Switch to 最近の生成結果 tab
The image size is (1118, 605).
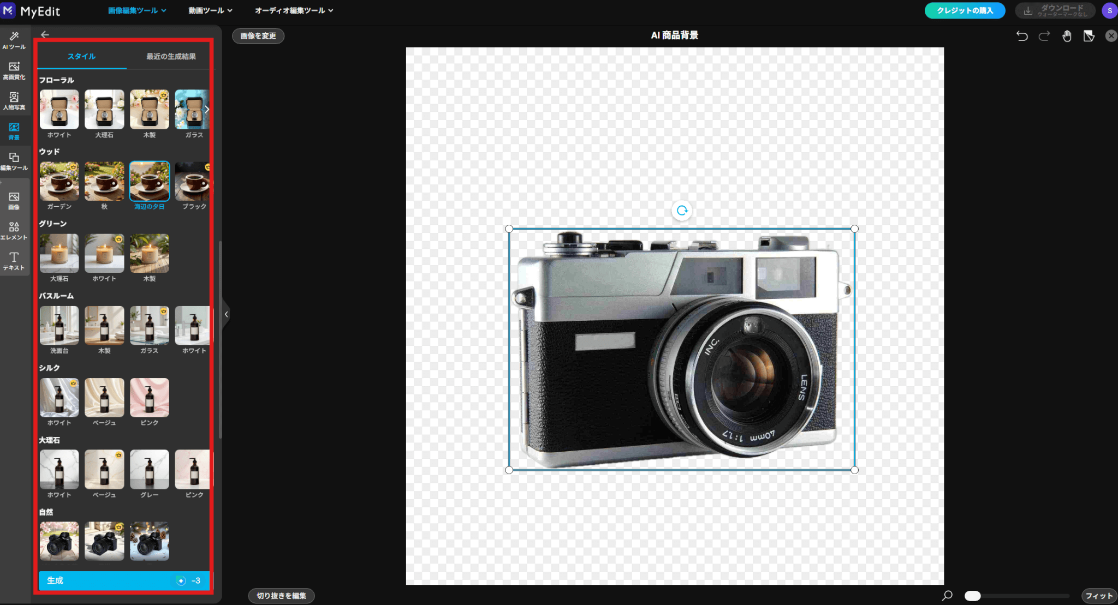(171, 56)
